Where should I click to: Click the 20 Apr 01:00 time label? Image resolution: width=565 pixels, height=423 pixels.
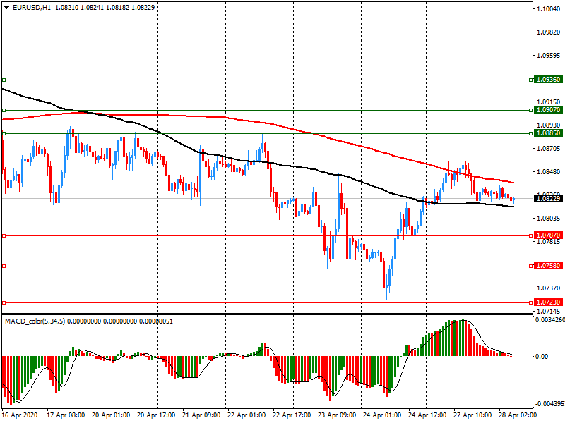coord(111,415)
